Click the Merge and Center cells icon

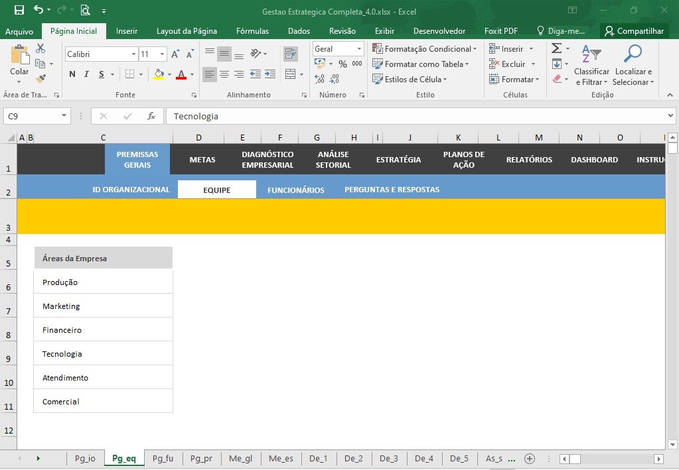pos(291,74)
